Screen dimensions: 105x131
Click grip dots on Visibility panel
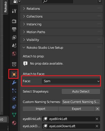coord(99,40)
